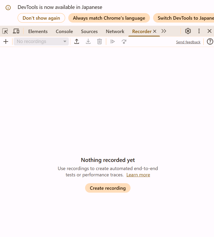Click Don't show again button
This screenshot has height=237, width=214.
pos(41,18)
